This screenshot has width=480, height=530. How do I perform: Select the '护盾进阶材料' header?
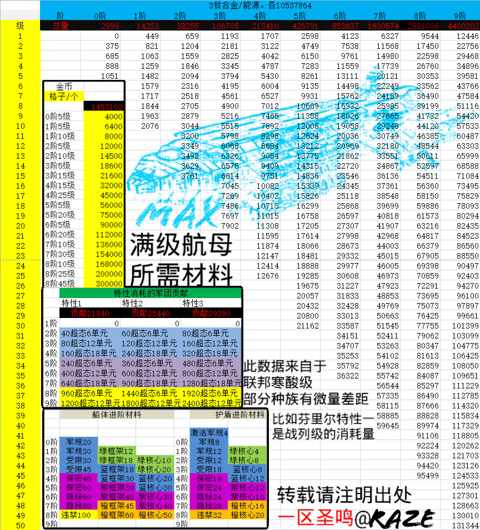(x=240, y=415)
